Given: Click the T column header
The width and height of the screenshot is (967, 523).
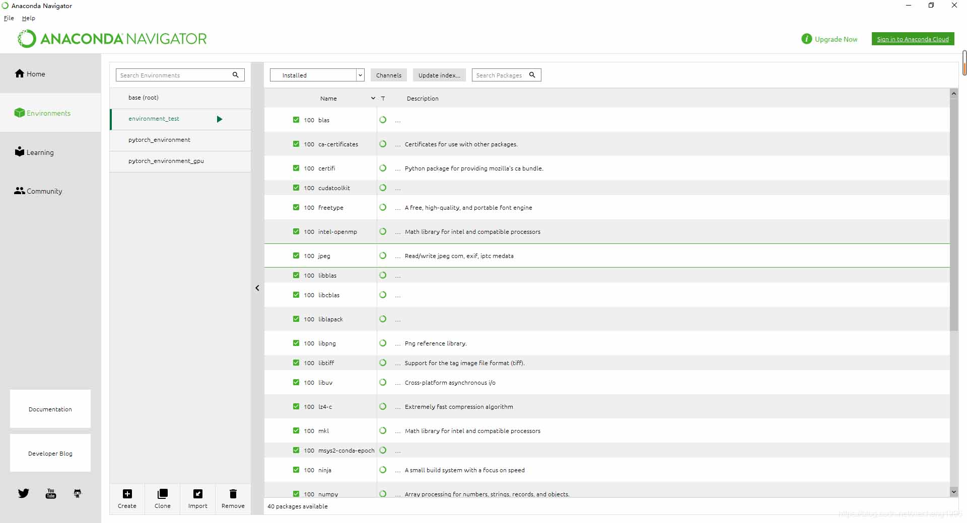Looking at the screenshot, I should (383, 98).
